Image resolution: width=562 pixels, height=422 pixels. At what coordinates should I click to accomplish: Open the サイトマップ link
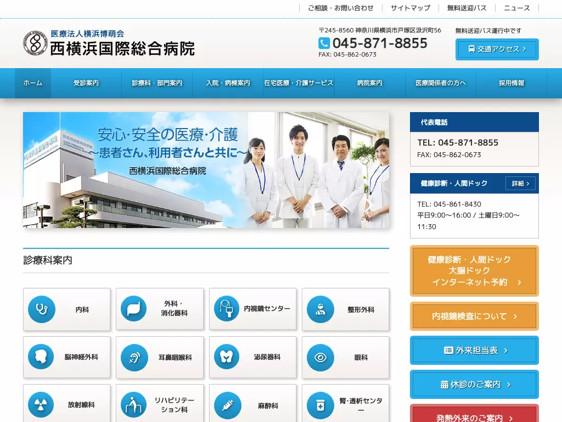coord(411,8)
